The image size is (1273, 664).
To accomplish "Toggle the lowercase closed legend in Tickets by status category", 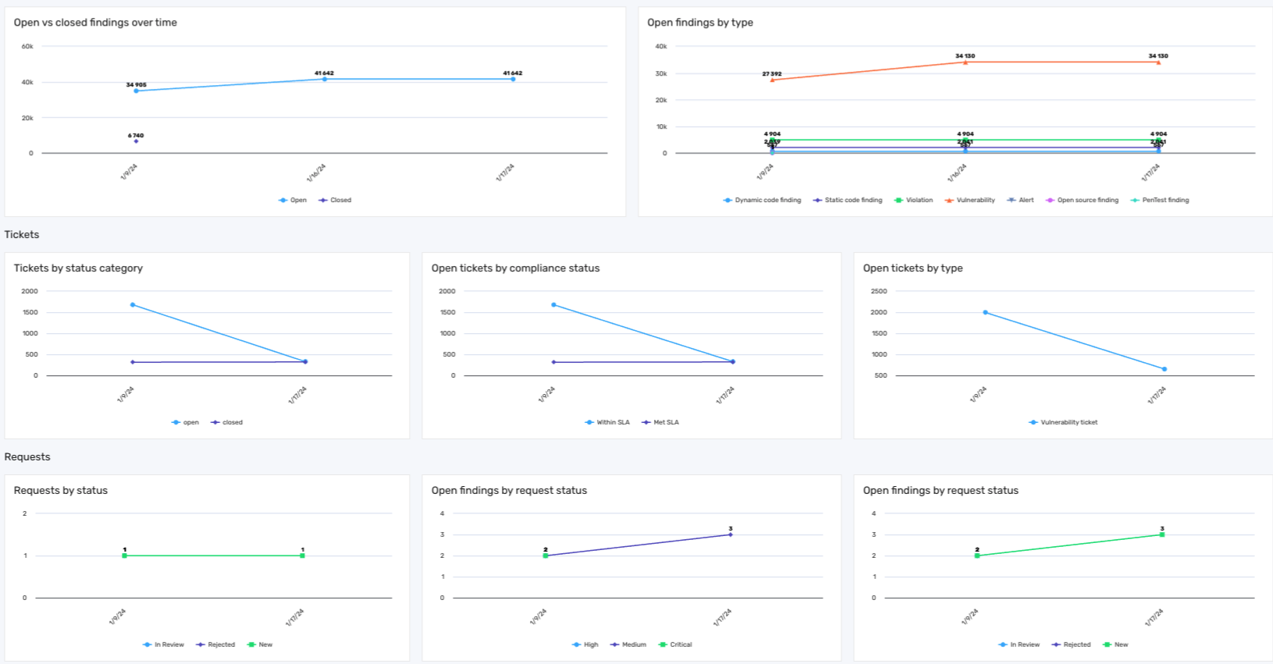I will (x=226, y=423).
